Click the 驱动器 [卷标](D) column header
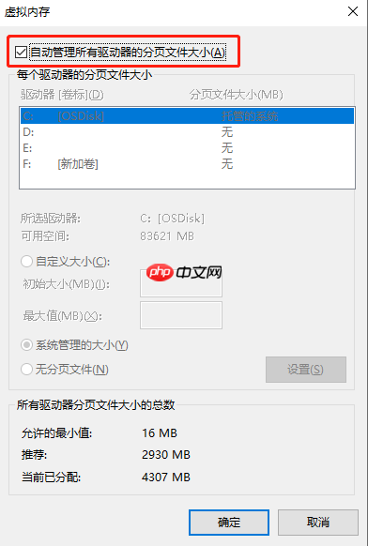Image resolution: width=368 pixels, height=546 pixels. tap(62, 95)
